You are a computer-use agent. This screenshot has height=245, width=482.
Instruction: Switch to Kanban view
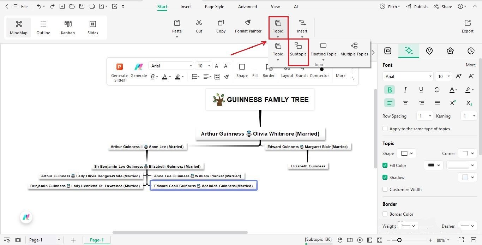point(68,28)
